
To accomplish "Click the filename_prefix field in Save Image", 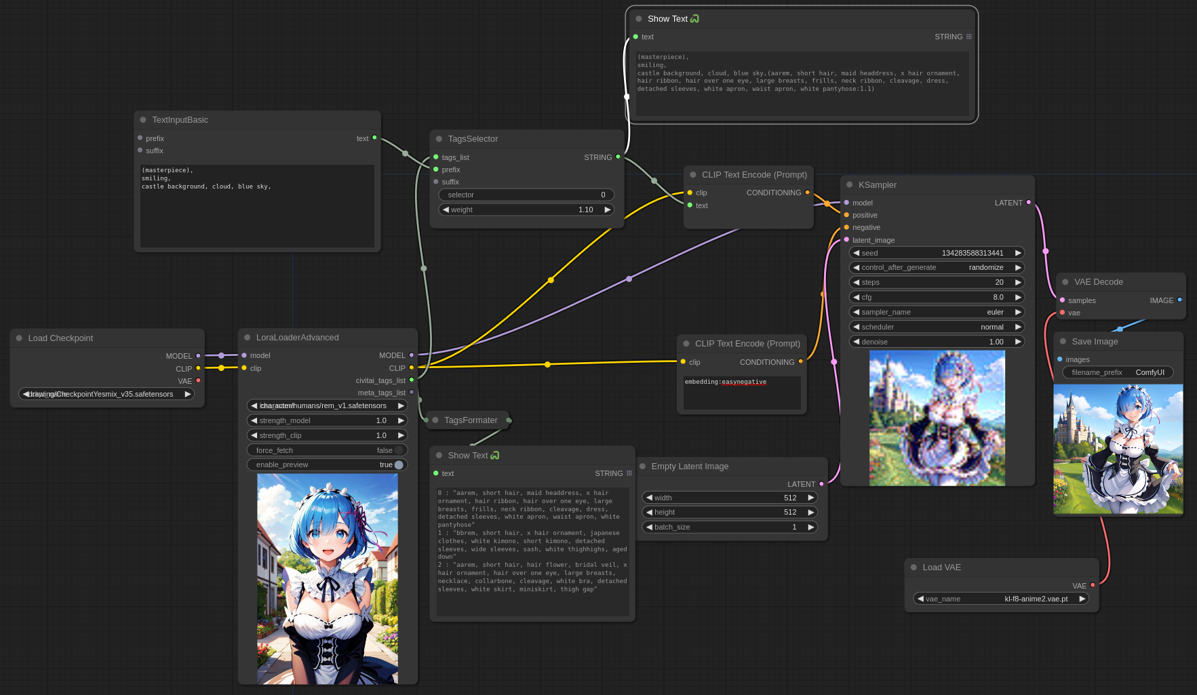I will [1117, 372].
